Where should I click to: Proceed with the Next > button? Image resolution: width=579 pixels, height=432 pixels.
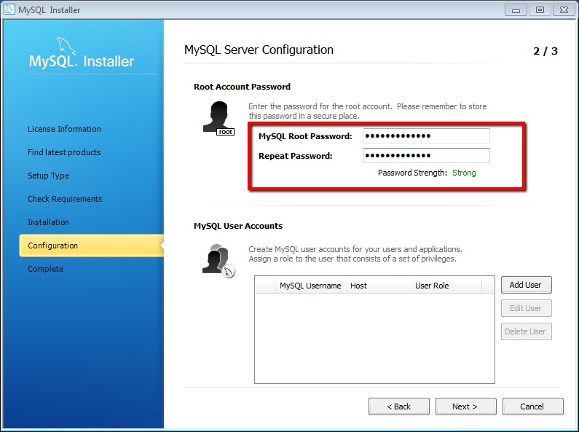coord(465,407)
